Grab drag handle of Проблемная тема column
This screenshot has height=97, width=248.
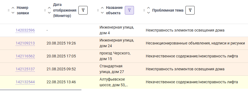click(144, 10)
